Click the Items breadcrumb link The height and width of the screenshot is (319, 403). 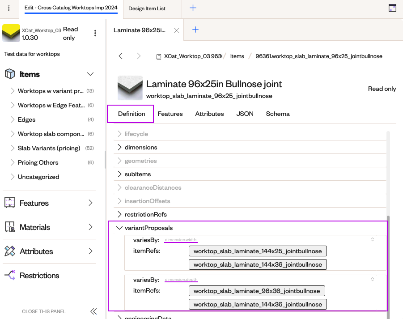[237, 56]
